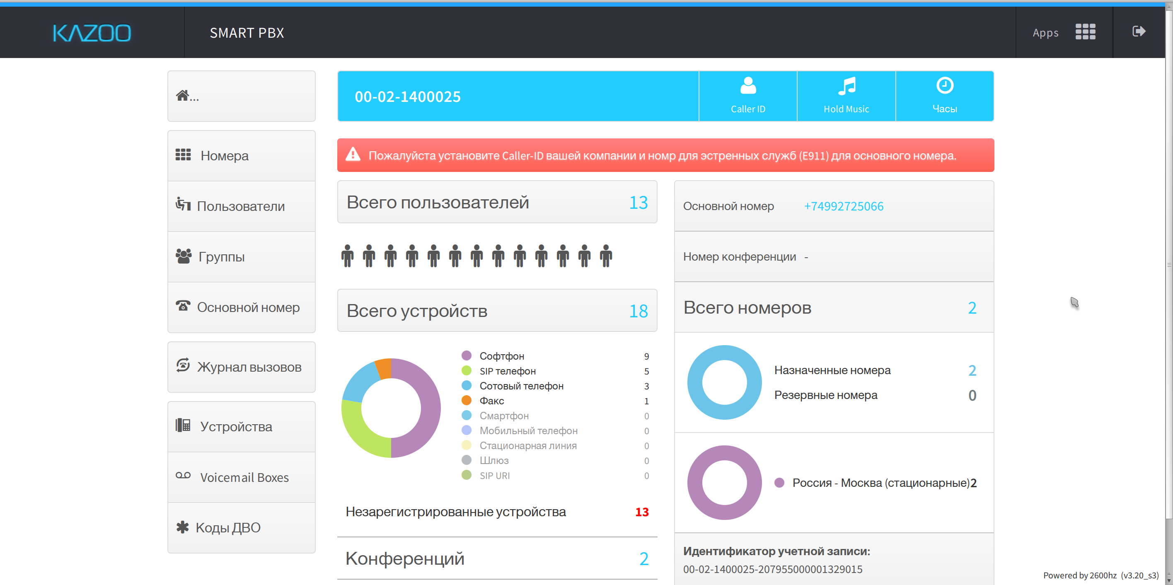Click the Конференций row
The width and height of the screenshot is (1173, 585).
[x=497, y=558]
